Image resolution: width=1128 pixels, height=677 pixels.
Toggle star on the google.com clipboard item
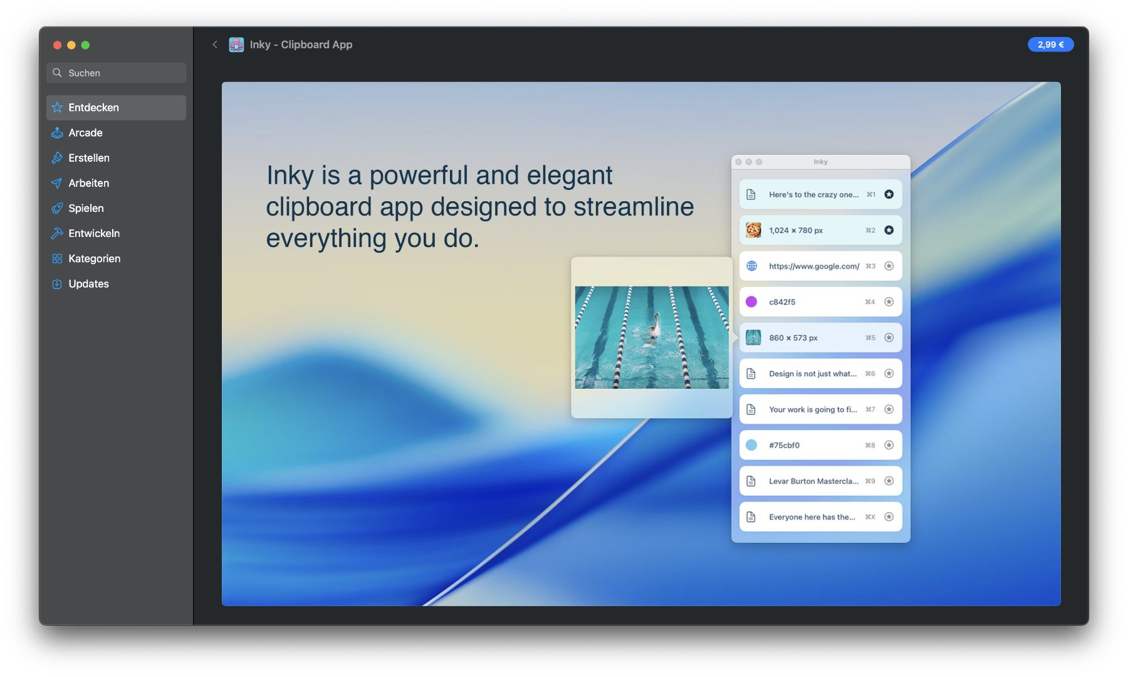click(x=889, y=266)
